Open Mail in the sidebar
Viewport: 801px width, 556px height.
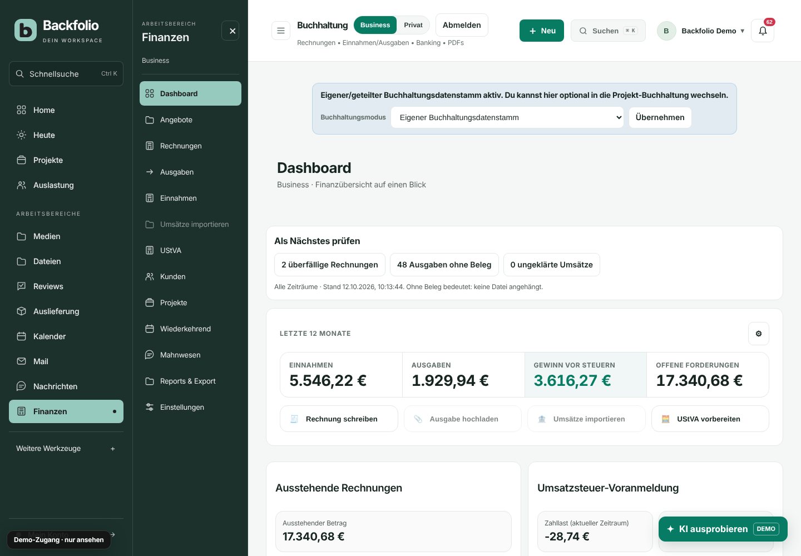pos(66,361)
